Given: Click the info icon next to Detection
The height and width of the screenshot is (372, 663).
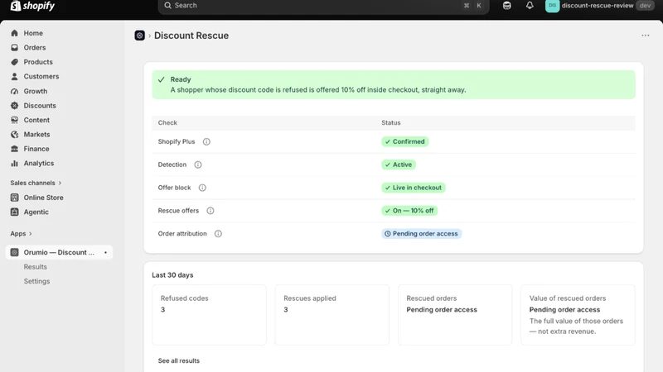Looking at the screenshot, I should [x=198, y=165].
